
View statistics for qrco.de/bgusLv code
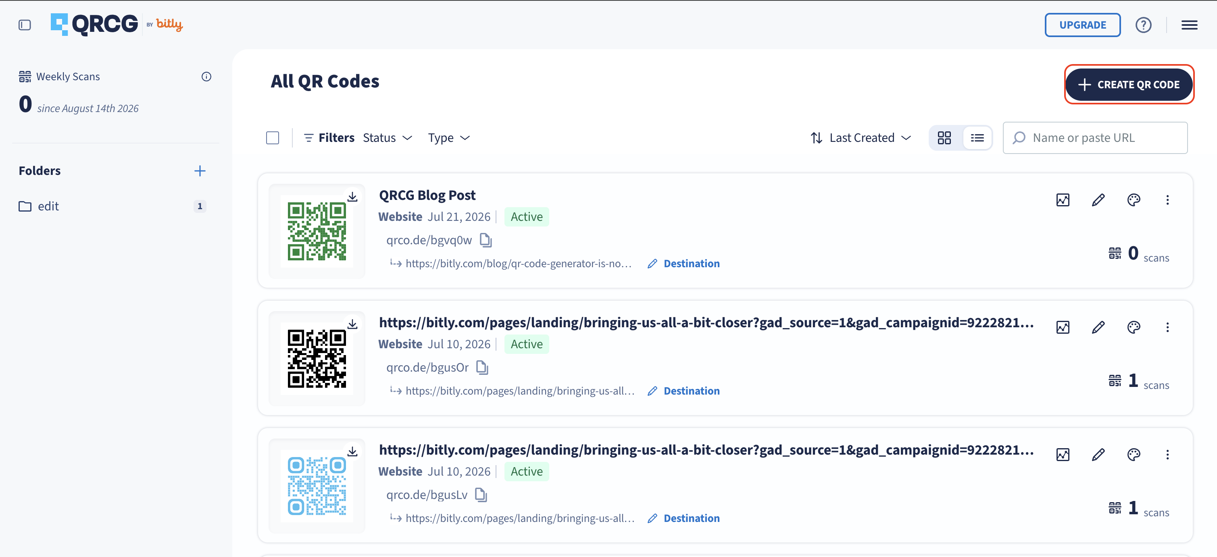tap(1063, 455)
